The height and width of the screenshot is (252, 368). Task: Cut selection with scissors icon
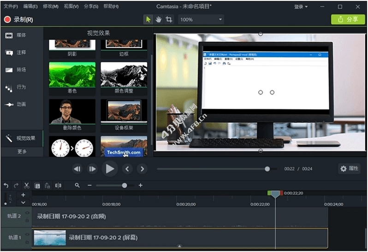27,186
